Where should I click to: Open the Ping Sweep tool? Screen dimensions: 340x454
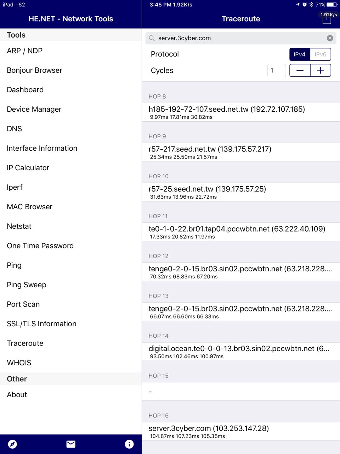[x=27, y=285]
